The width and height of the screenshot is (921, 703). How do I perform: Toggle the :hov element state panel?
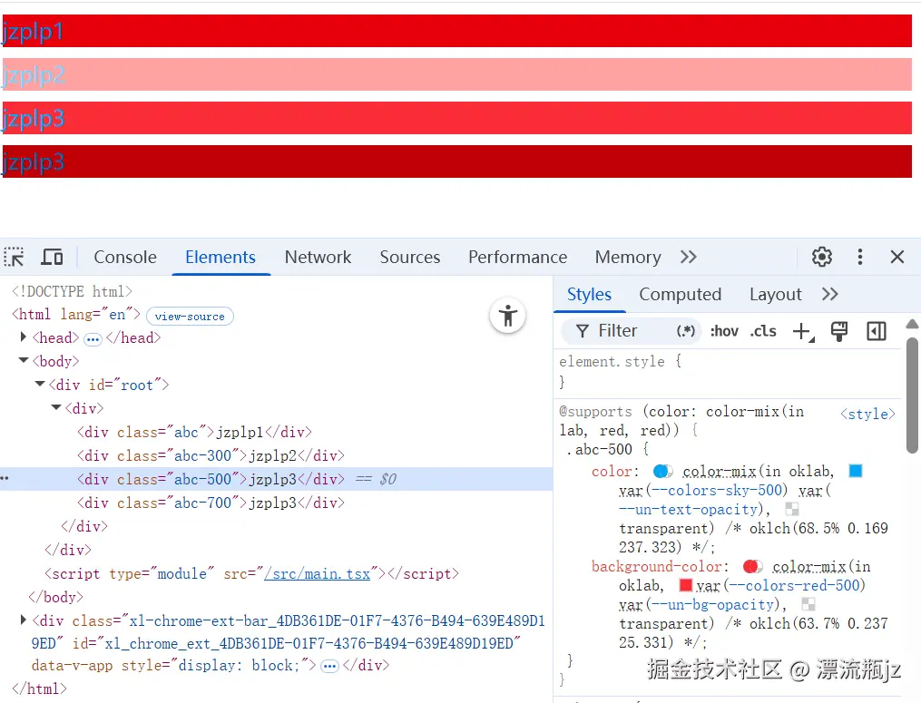tap(724, 331)
